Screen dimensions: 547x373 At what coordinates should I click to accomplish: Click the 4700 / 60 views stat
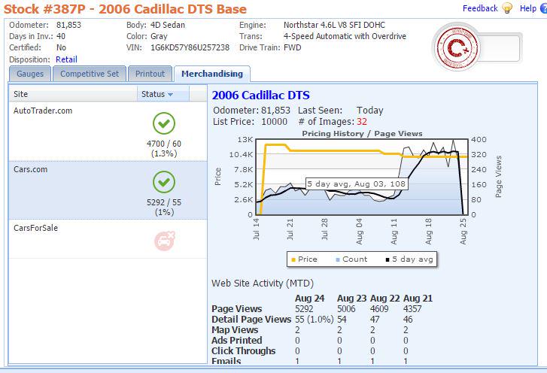point(164,144)
